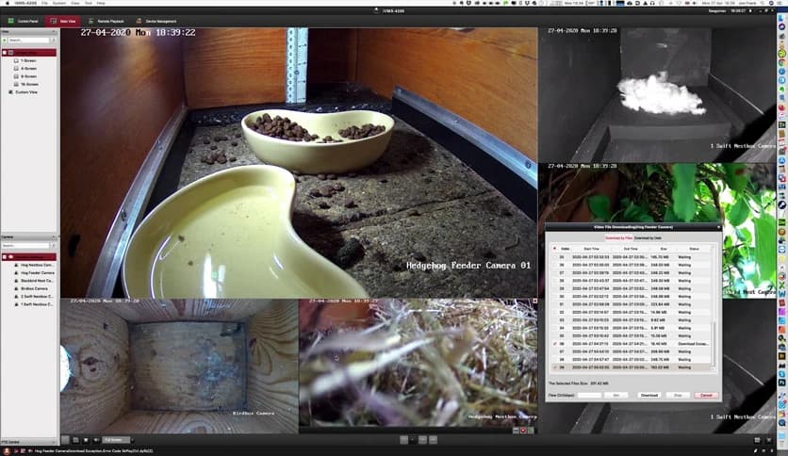Collapse the default view tree root

(x=5, y=52)
